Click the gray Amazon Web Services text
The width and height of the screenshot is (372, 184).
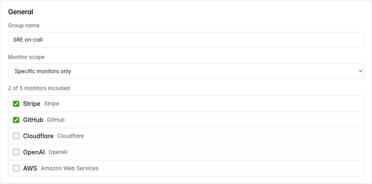pyautogui.click(x=70, y=169)
